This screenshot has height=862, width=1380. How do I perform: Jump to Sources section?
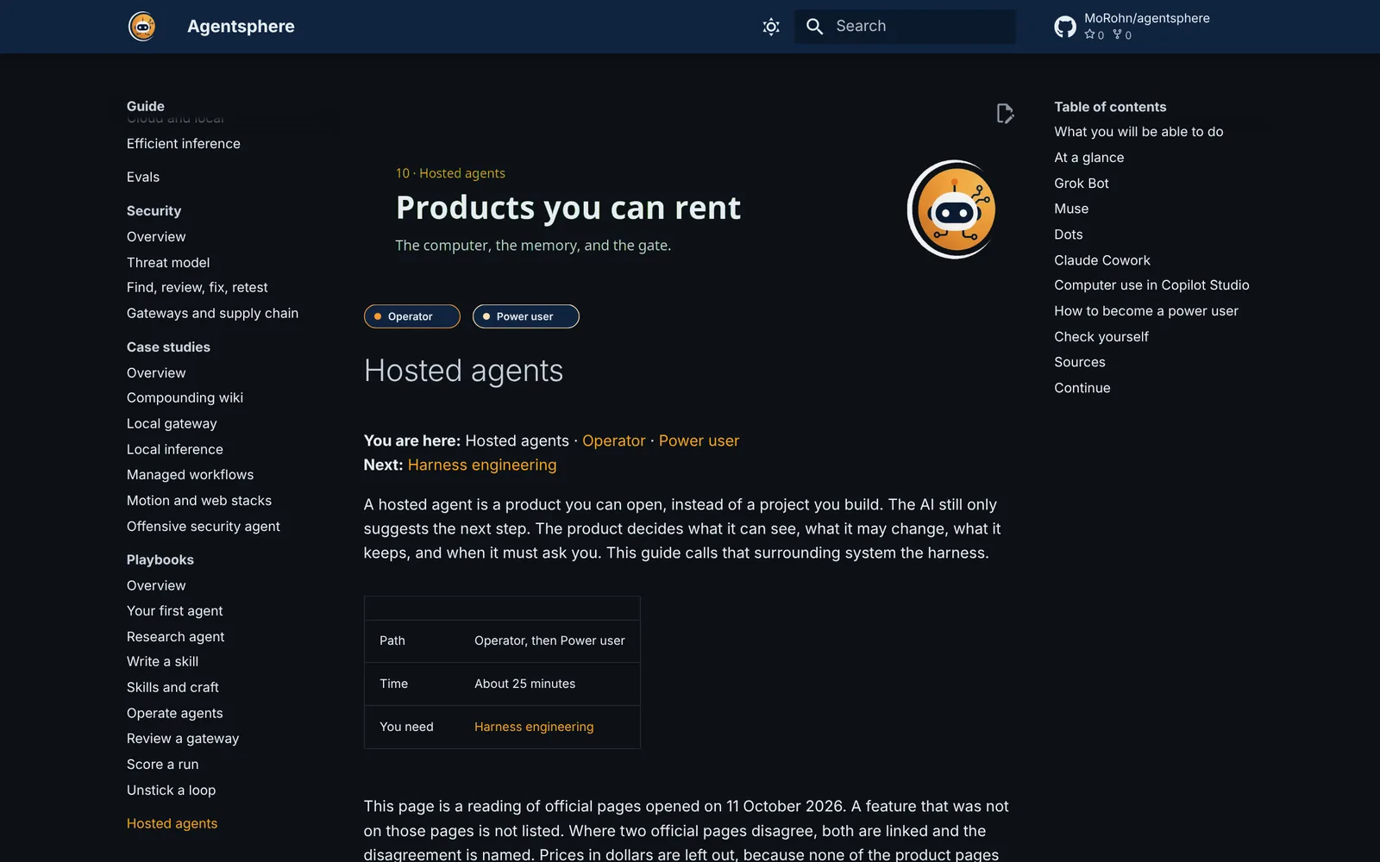1080,363
